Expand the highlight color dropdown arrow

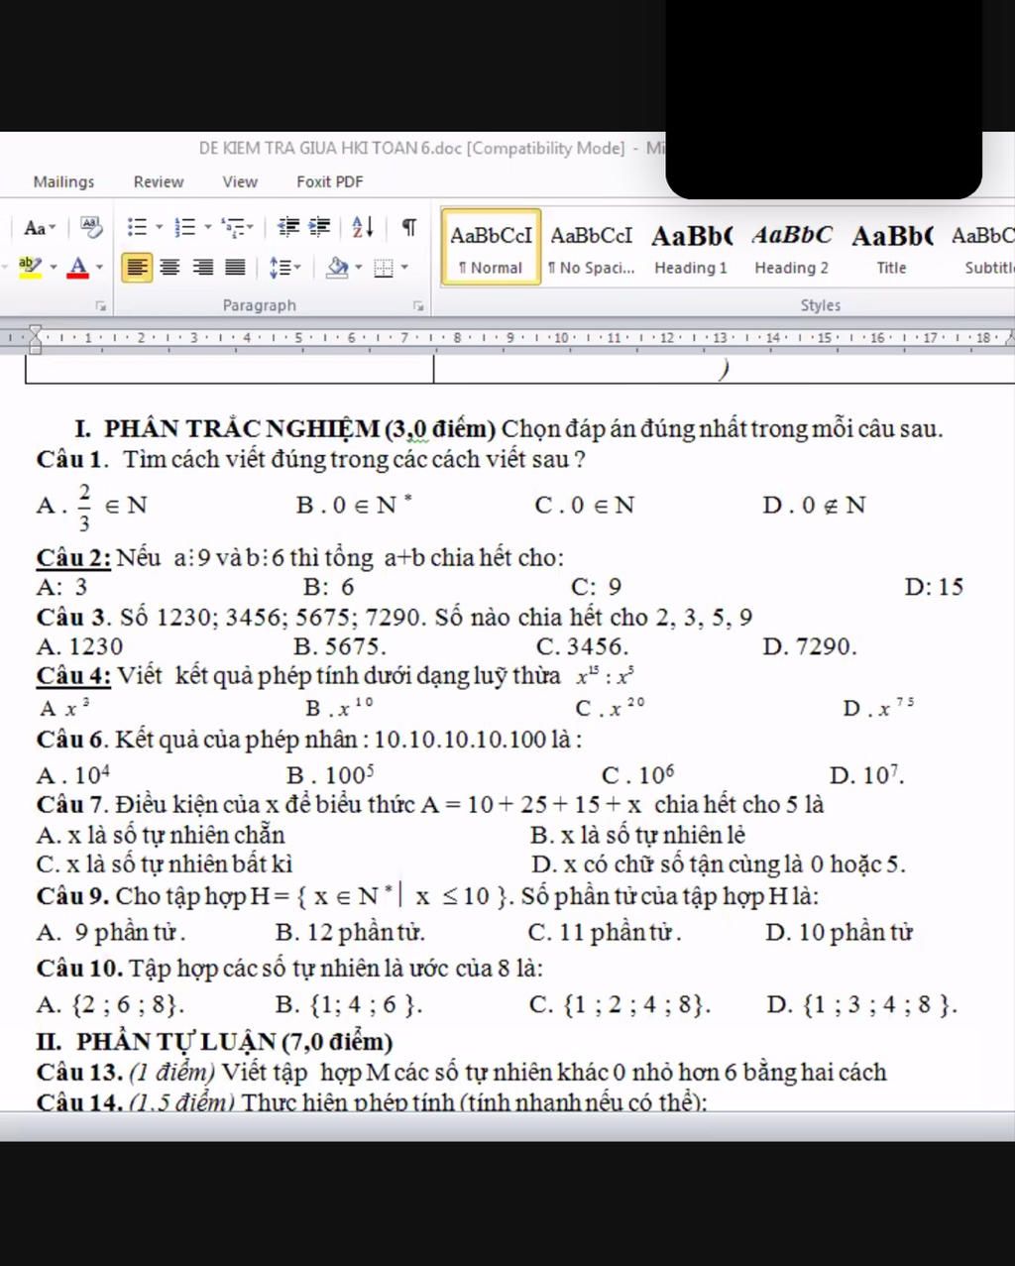53,268
